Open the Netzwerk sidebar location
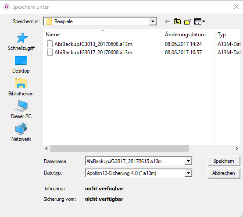 21,132
